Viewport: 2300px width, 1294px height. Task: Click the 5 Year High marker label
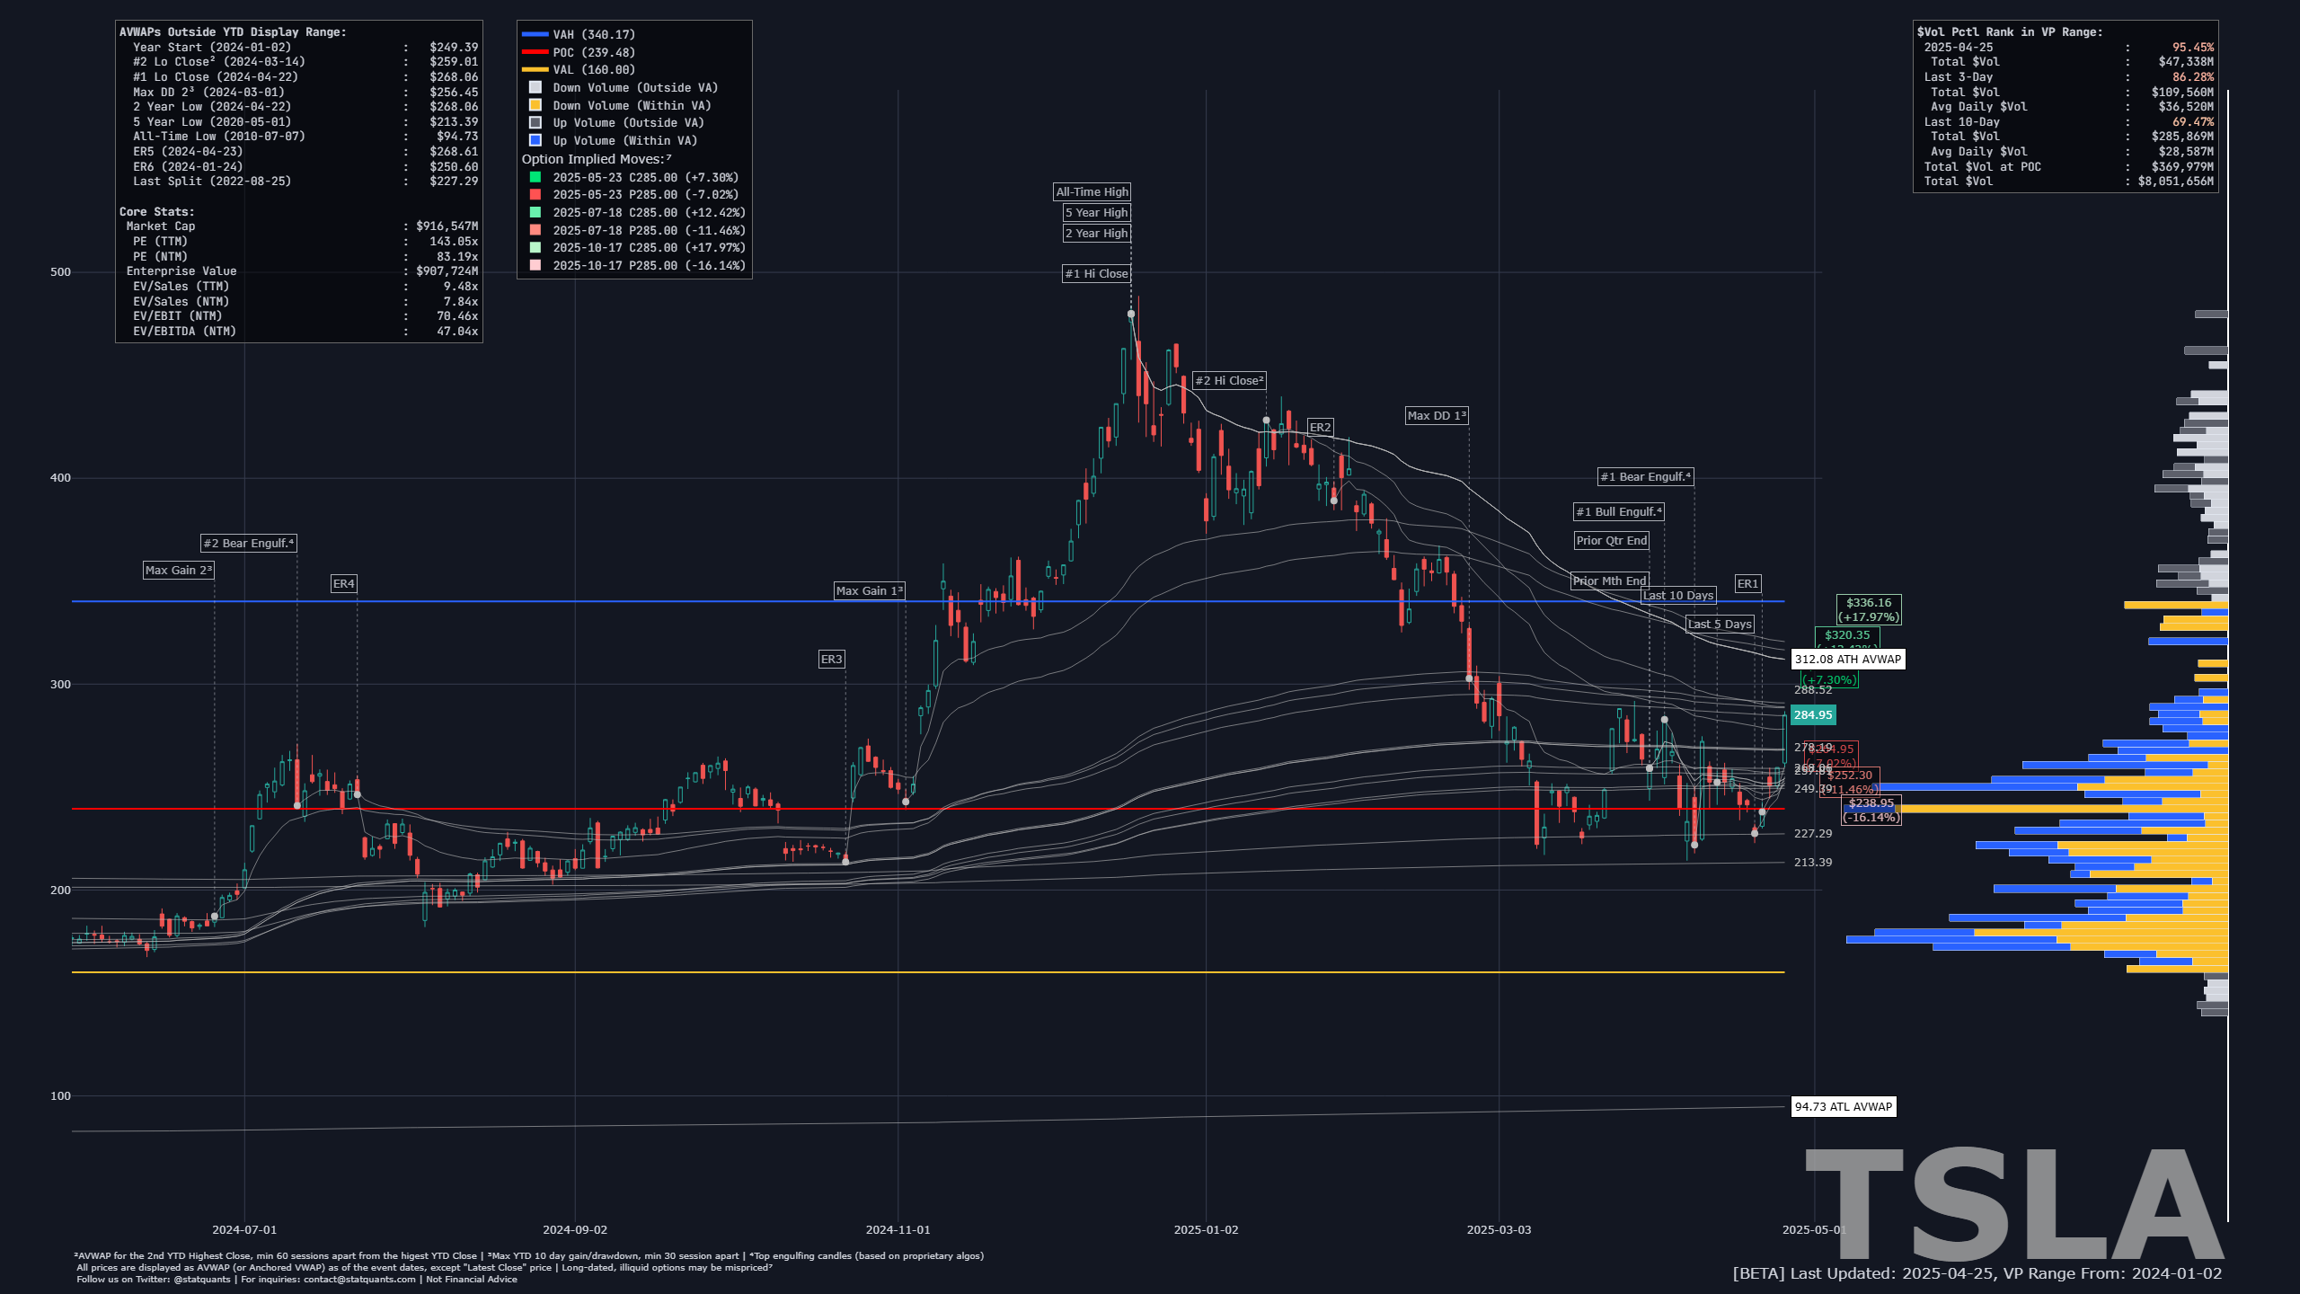click(1096, 212)
